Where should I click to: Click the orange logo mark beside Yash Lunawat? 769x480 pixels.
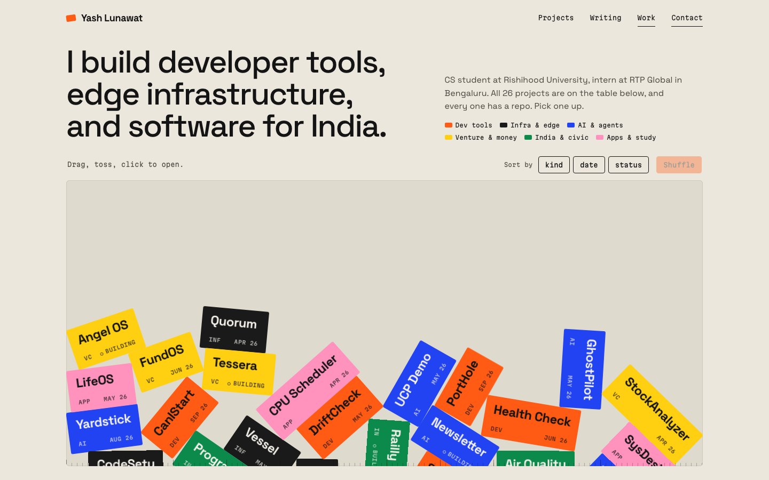click(71, 18)
